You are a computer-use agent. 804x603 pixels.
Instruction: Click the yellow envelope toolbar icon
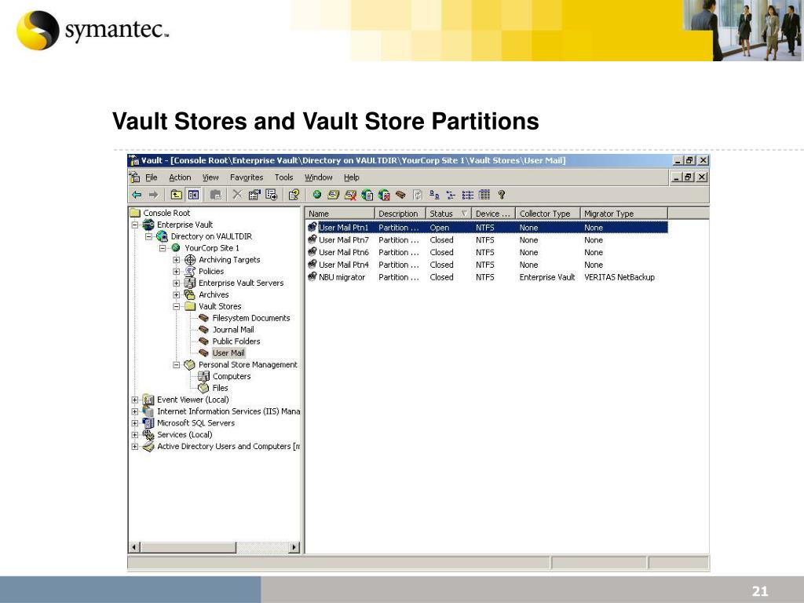tap(333, 195)
